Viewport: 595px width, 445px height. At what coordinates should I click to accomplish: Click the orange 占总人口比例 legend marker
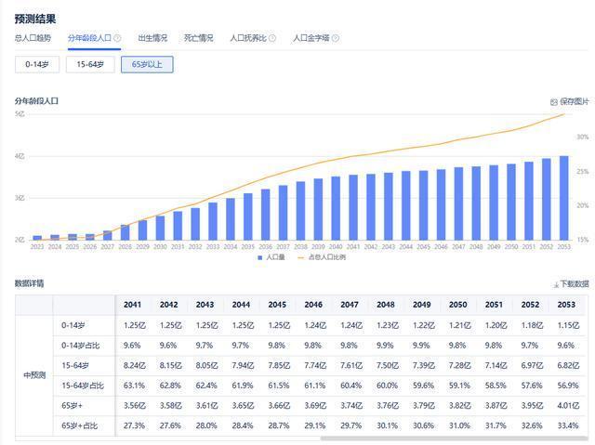299,256
